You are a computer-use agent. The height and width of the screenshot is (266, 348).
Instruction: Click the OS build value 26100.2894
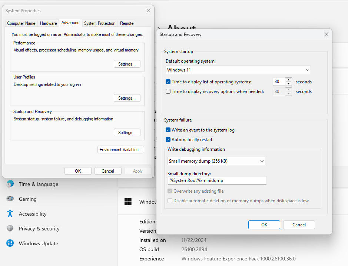coord(194,249)
